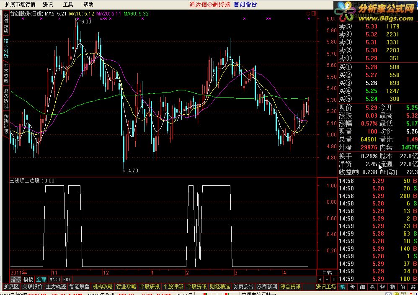
Task: Switch the indicator to PBX
Action: point(67,279)
